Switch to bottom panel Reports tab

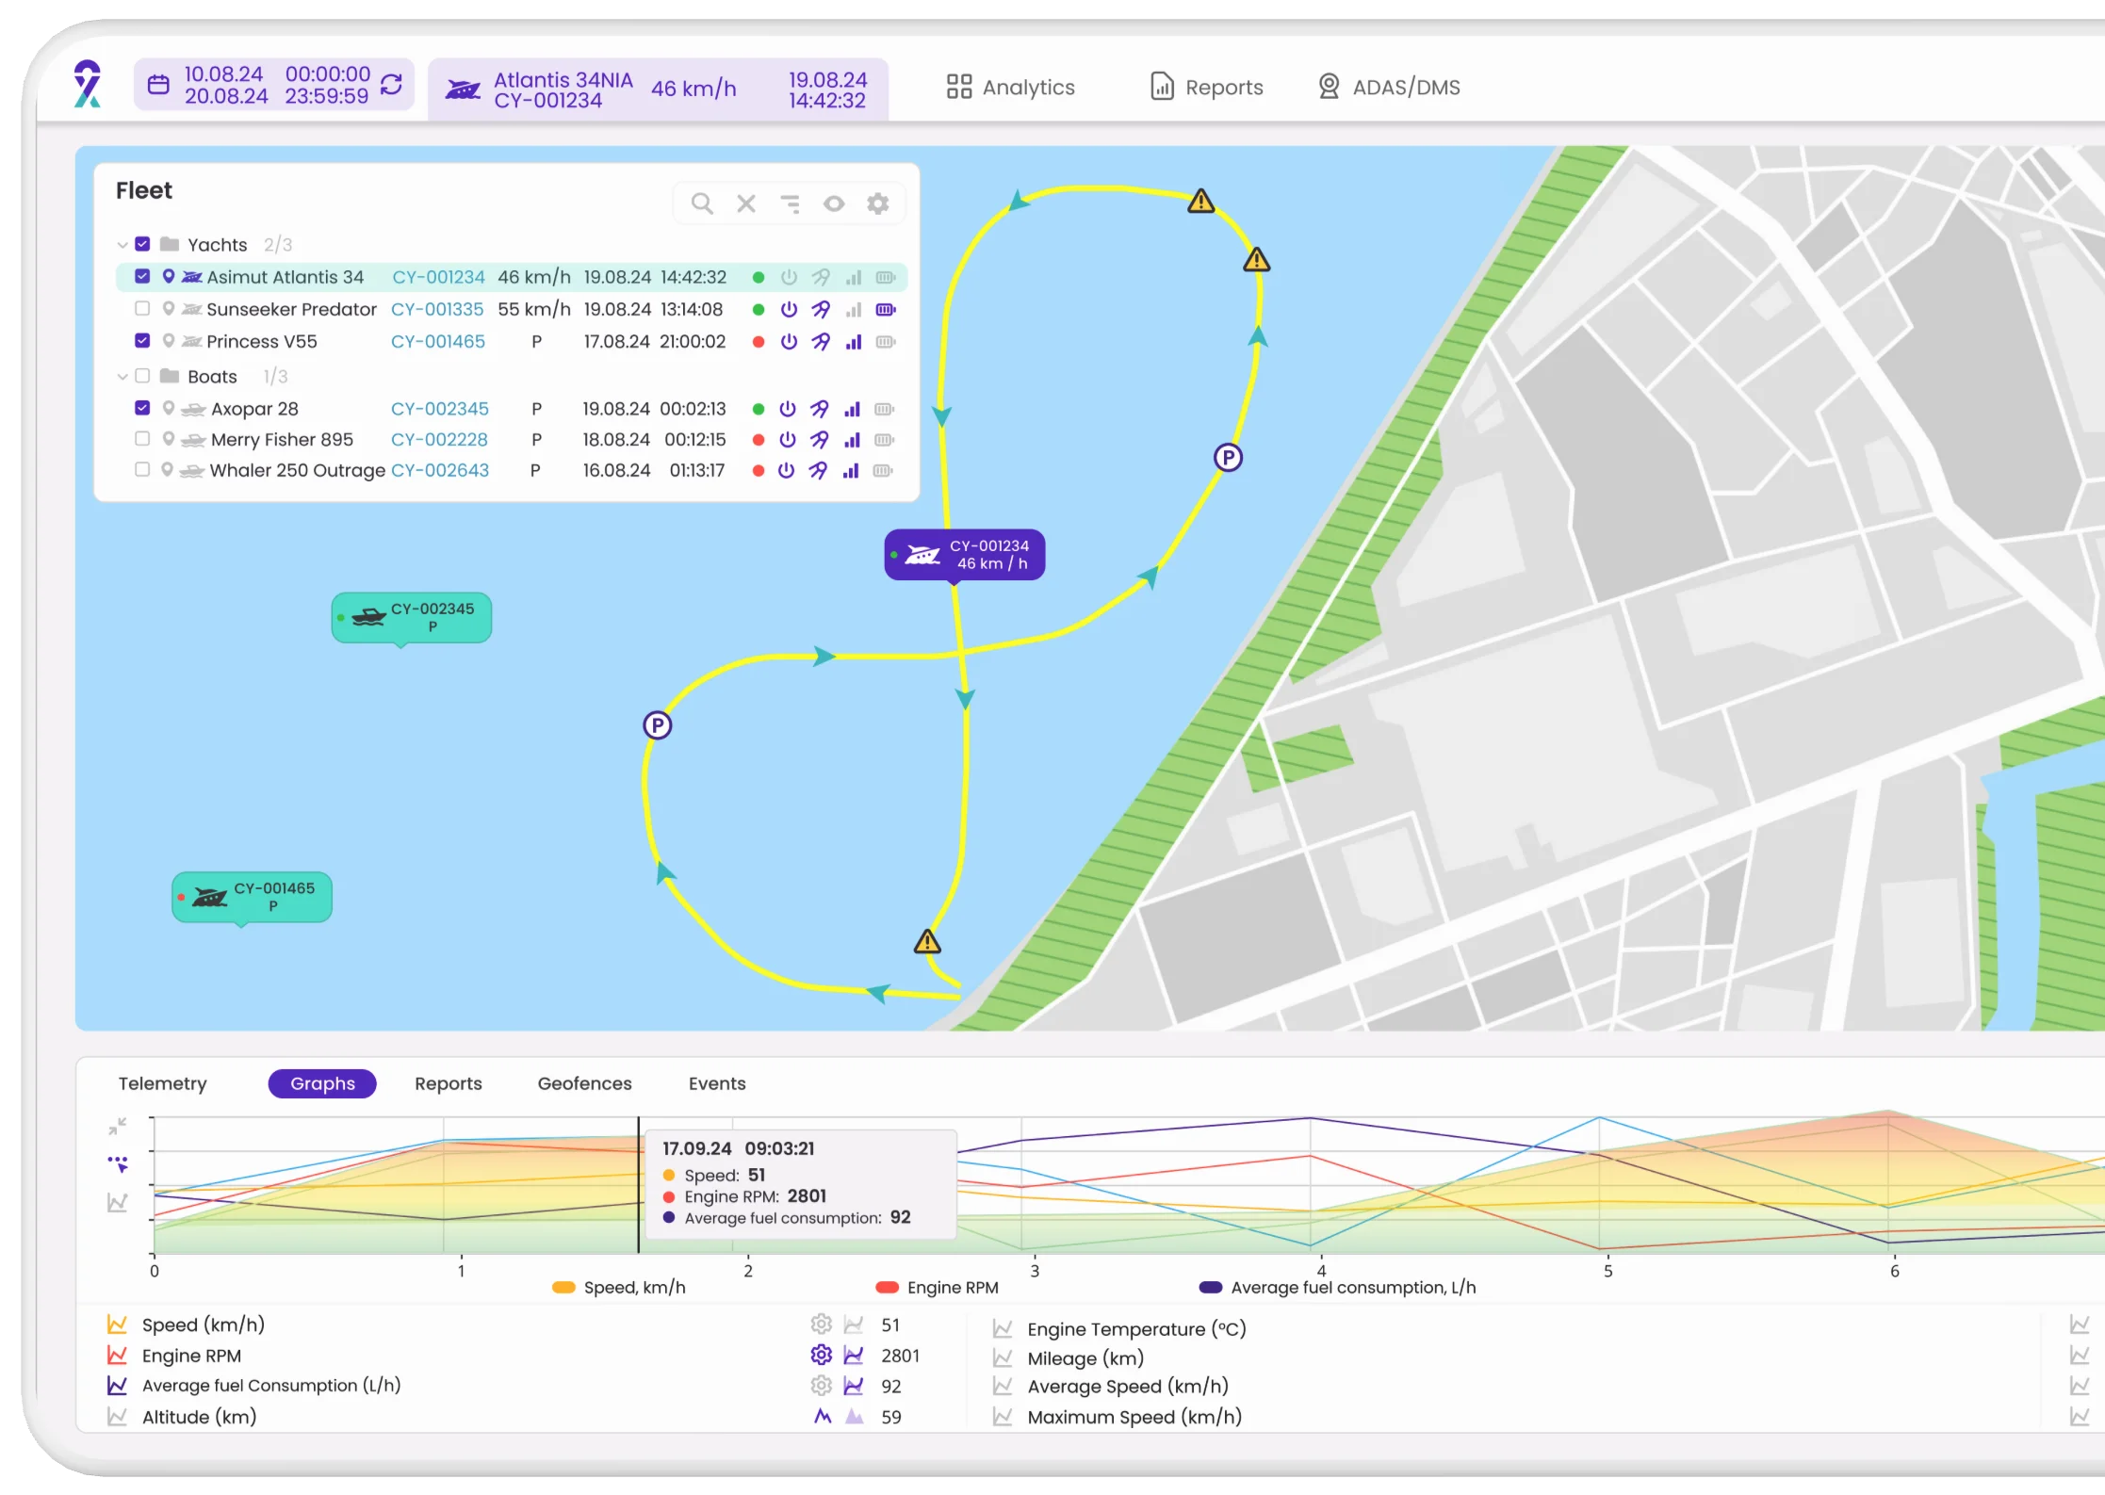pyautogui.click(x=449, y=1083)
